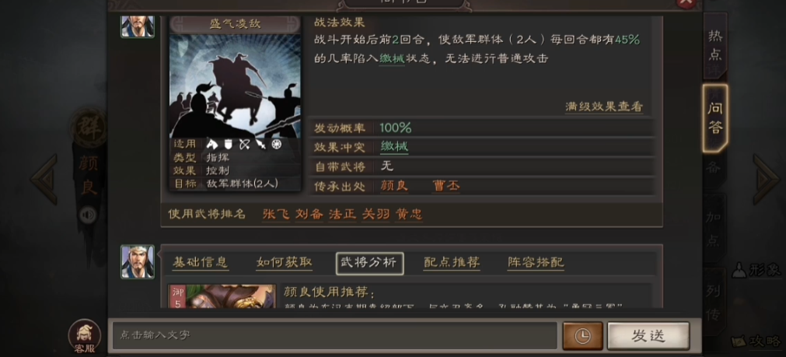Switch to the 武将分析 tab
The image size is (786, 357).
[x=369, y=263]
